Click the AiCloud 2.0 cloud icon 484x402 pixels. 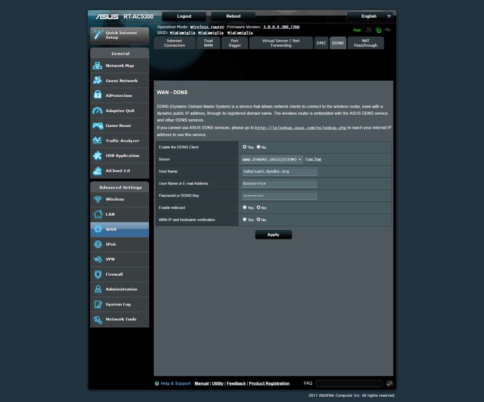coord(98,170)
